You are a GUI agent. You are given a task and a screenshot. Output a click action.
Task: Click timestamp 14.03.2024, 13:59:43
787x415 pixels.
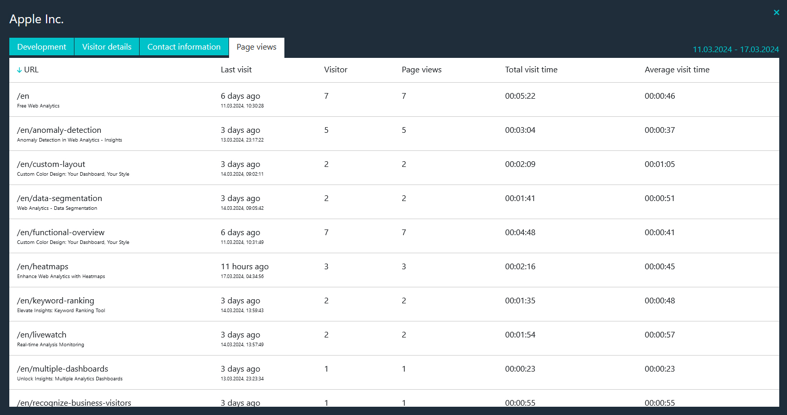[x=242, y=311]
